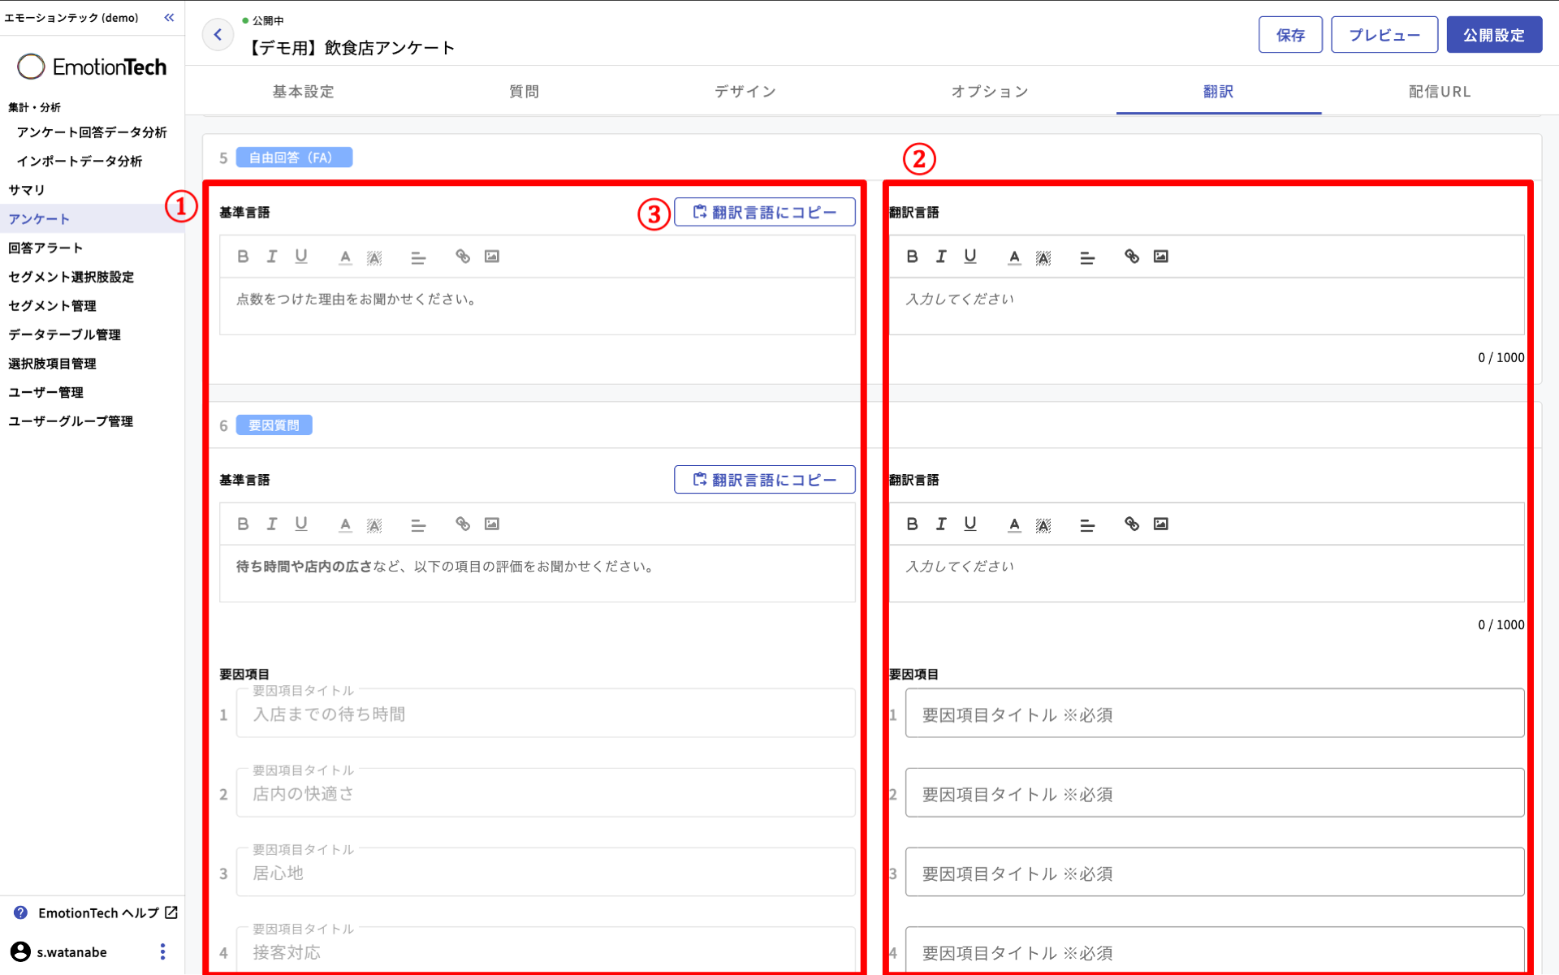Screen dimensions: 1559x975
Task: Click Bold icon in question 5 translation editor
Action: tap(912, 257)
